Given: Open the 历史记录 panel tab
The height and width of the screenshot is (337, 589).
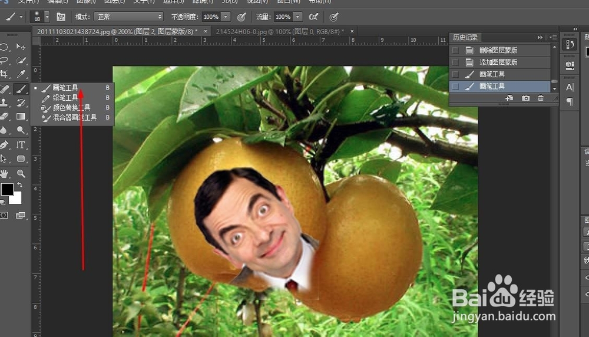Looking at the screenshot, I should pyautogui.click(x=465, y=37).
